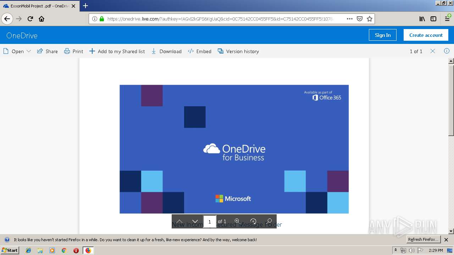Open the Firefox hamburger menu
The image size is (454, 255).
[x=447, y=19]
